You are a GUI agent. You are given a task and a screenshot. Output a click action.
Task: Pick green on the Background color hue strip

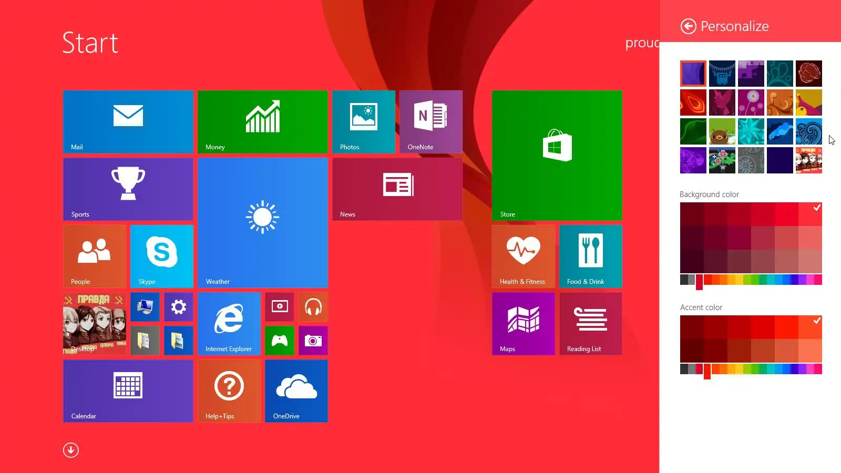click(x=755, y=280)
